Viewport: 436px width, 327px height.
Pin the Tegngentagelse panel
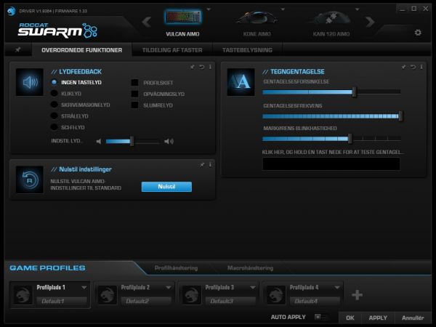pos(404,67)
